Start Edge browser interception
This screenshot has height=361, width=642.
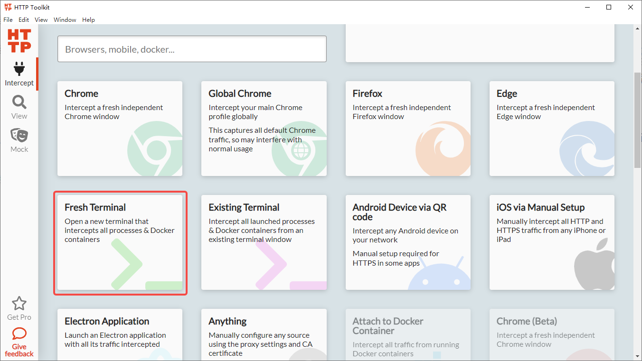pos(552,129)
